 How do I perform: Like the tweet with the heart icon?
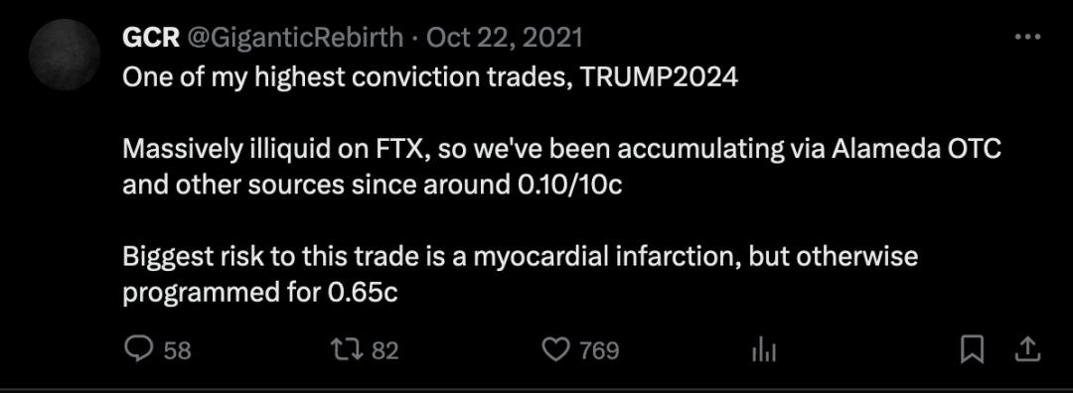[x=555, y=350]
